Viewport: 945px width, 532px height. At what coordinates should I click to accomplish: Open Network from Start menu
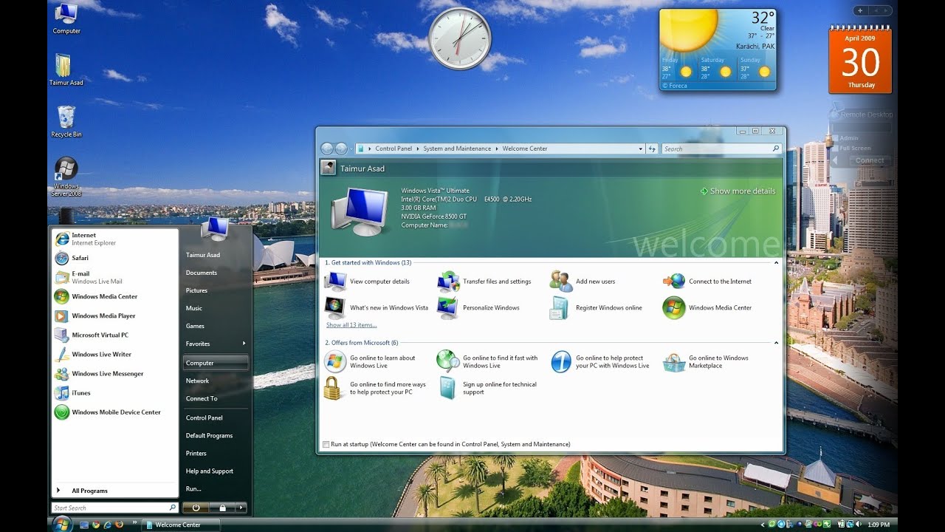[197, 381]
